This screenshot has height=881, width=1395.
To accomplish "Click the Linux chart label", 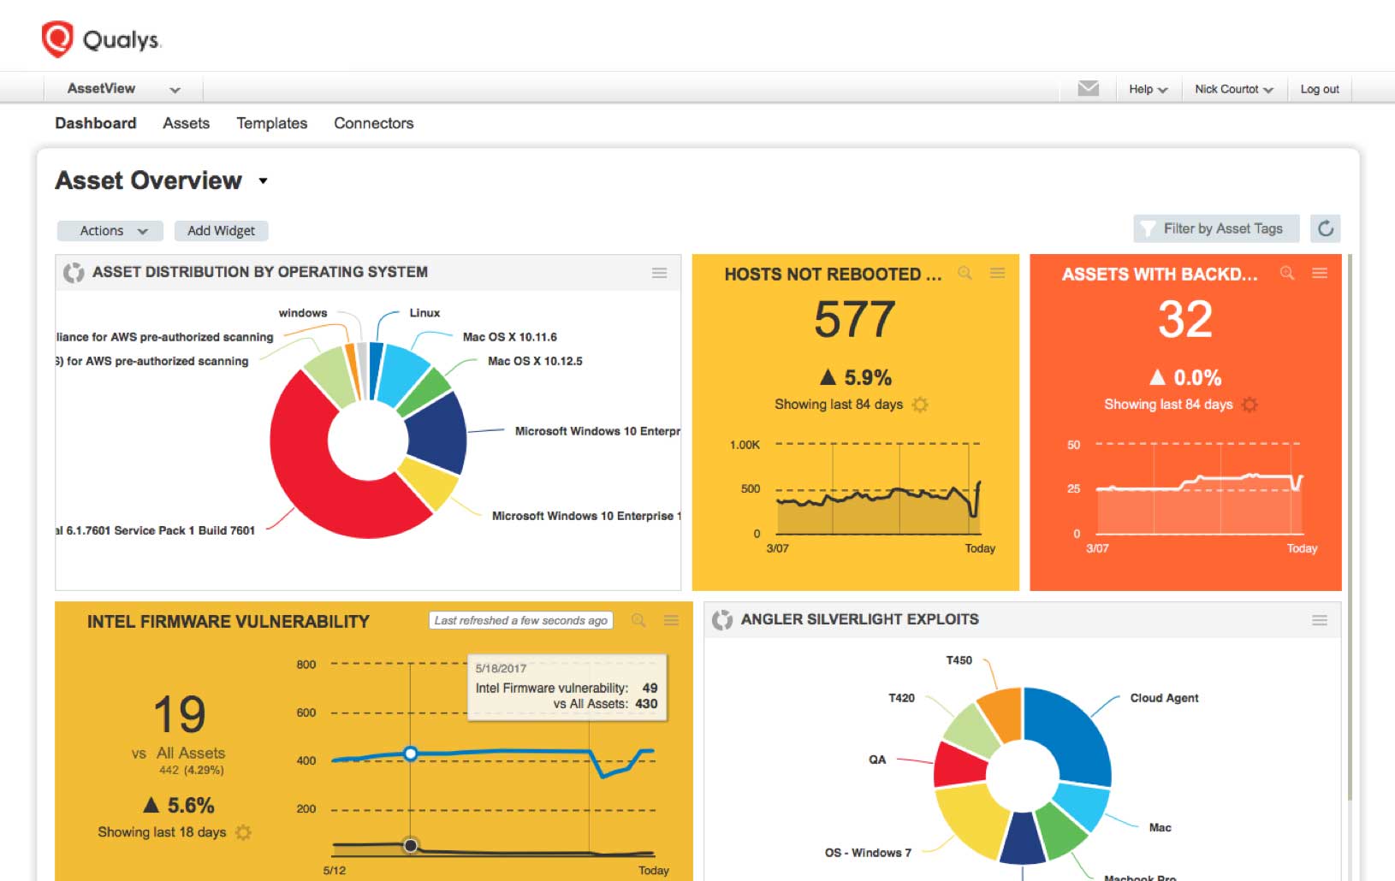I will coord(424,313).
